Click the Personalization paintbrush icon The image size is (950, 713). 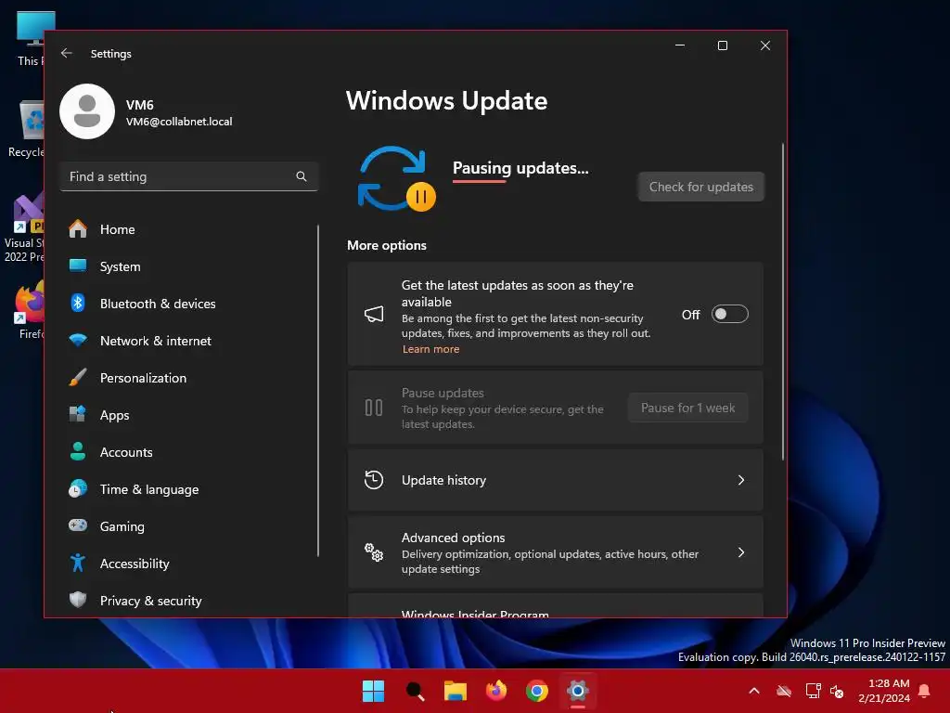78,378
